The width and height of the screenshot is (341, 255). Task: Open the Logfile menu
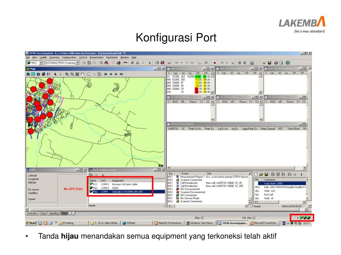point(43,57)
